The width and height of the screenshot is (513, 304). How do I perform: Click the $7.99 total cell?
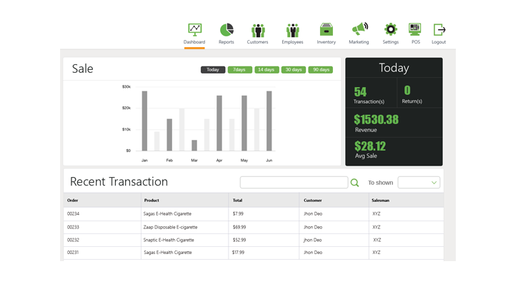point(238,214)
